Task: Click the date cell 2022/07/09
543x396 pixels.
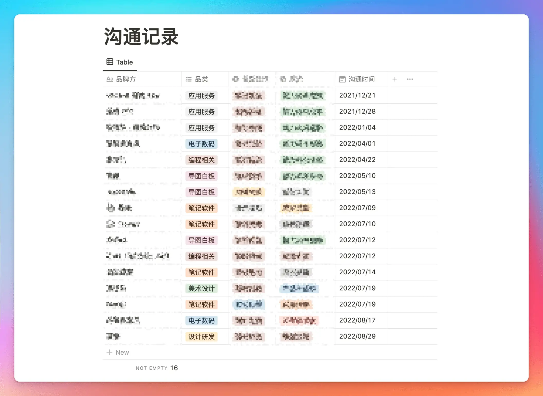Action: [x=361, y=208]
